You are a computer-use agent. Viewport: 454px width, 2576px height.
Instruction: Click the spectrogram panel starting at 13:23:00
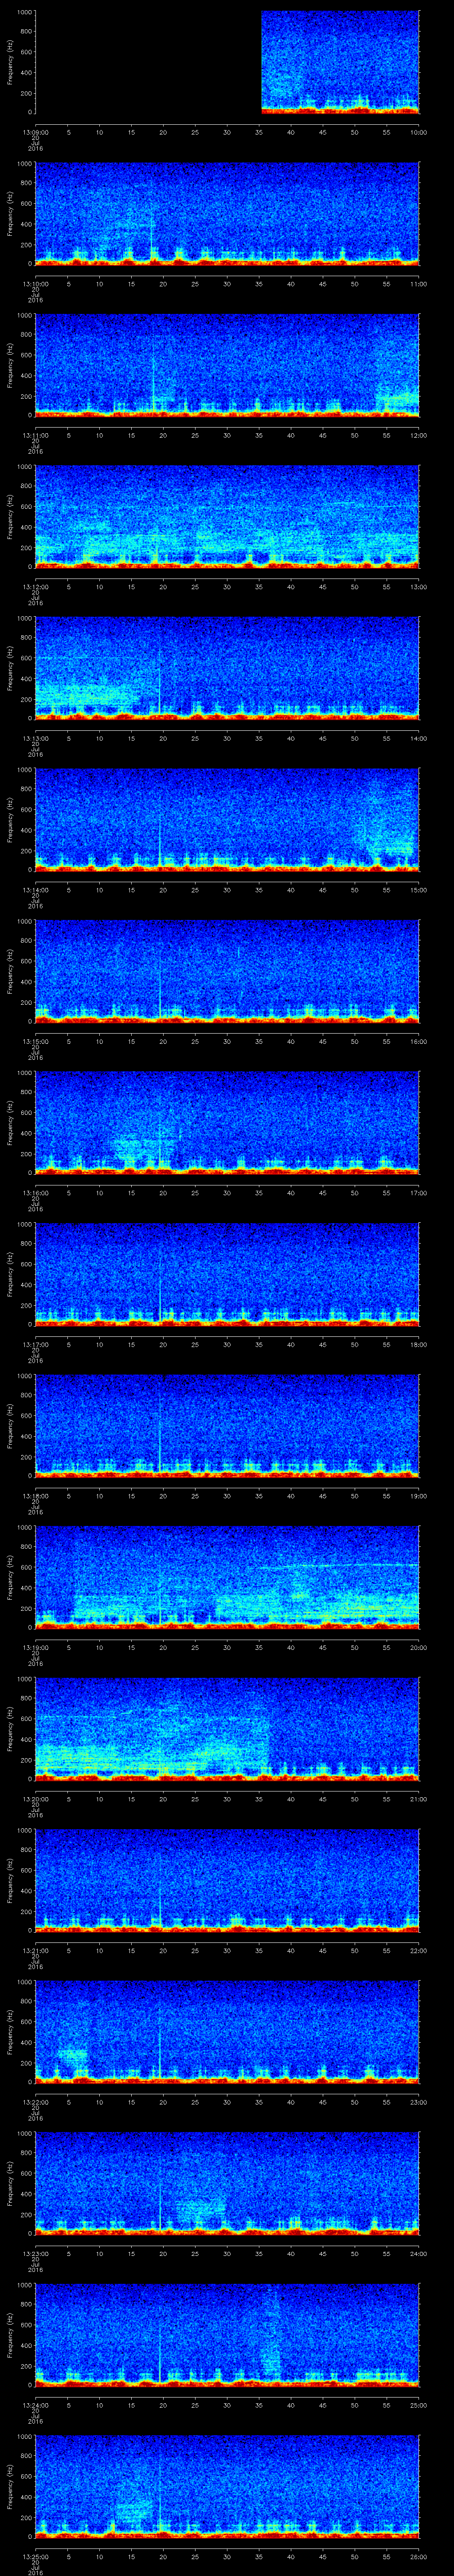point(227,2183)
